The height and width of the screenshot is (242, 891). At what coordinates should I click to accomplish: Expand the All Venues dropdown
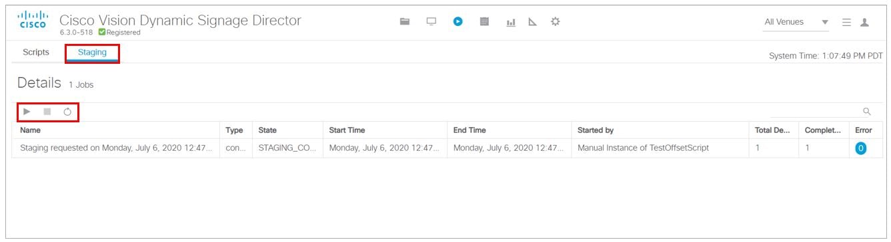(x=796, y=22)
